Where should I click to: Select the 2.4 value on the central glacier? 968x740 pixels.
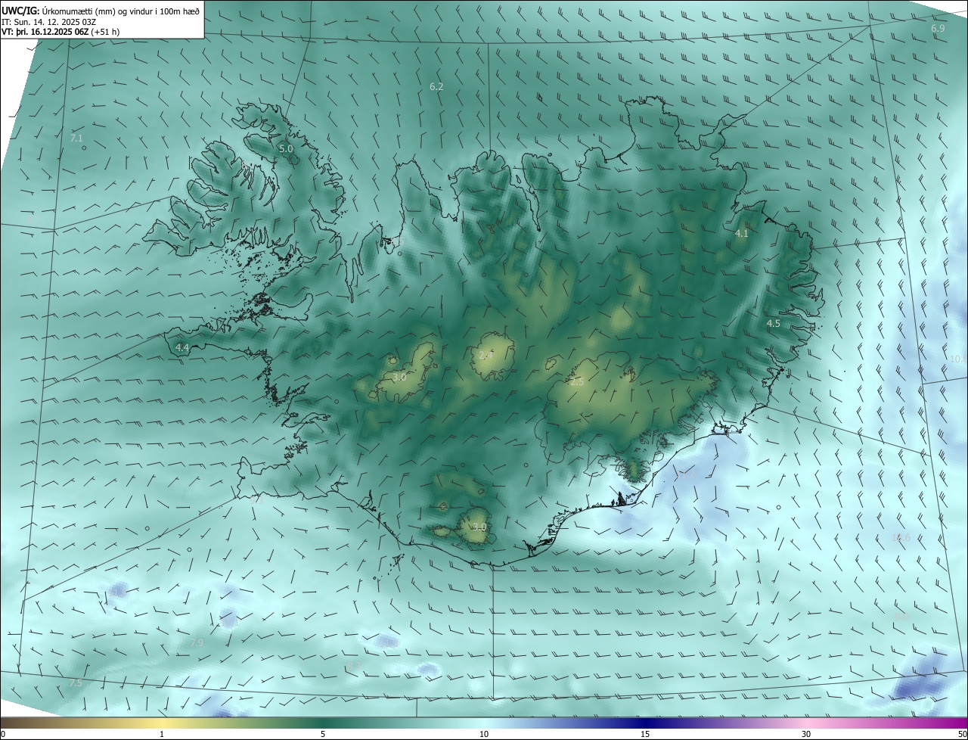click(486, 355)
